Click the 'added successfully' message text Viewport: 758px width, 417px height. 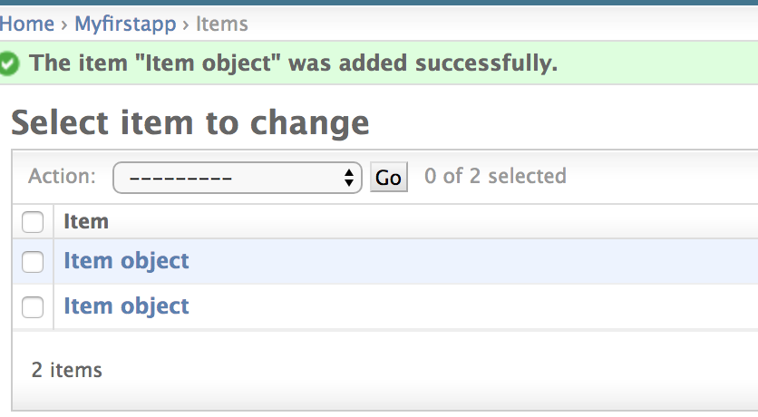point(292,63)
